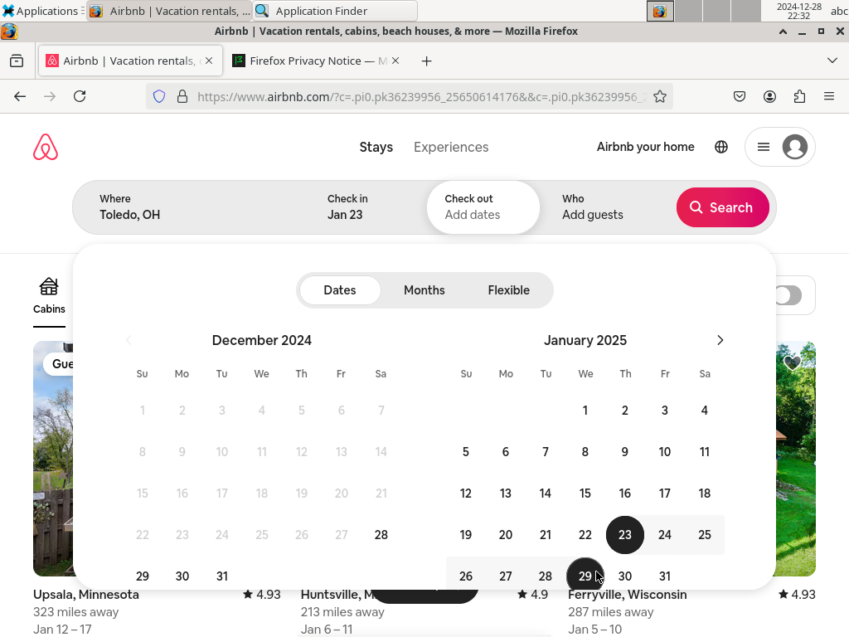Choose January 25 in calendar
Screen dimensions: 849x637
click(705, 535)
